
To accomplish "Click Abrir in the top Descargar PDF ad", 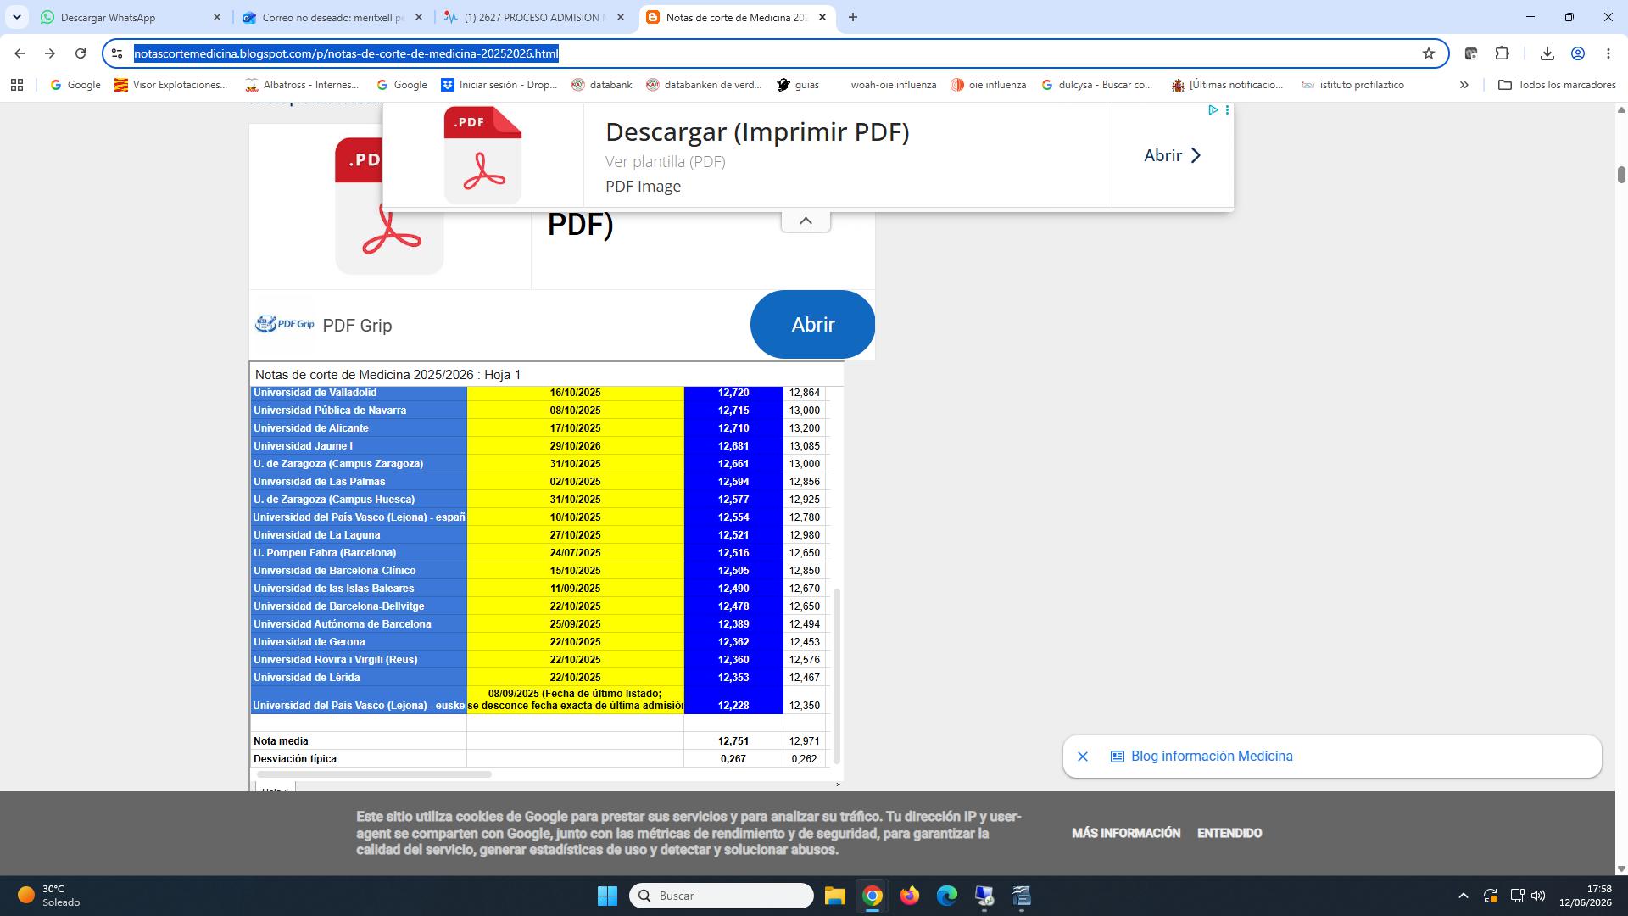I will (x=1172, y=155).
